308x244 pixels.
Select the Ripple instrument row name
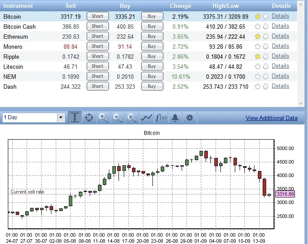coord(11,57)
